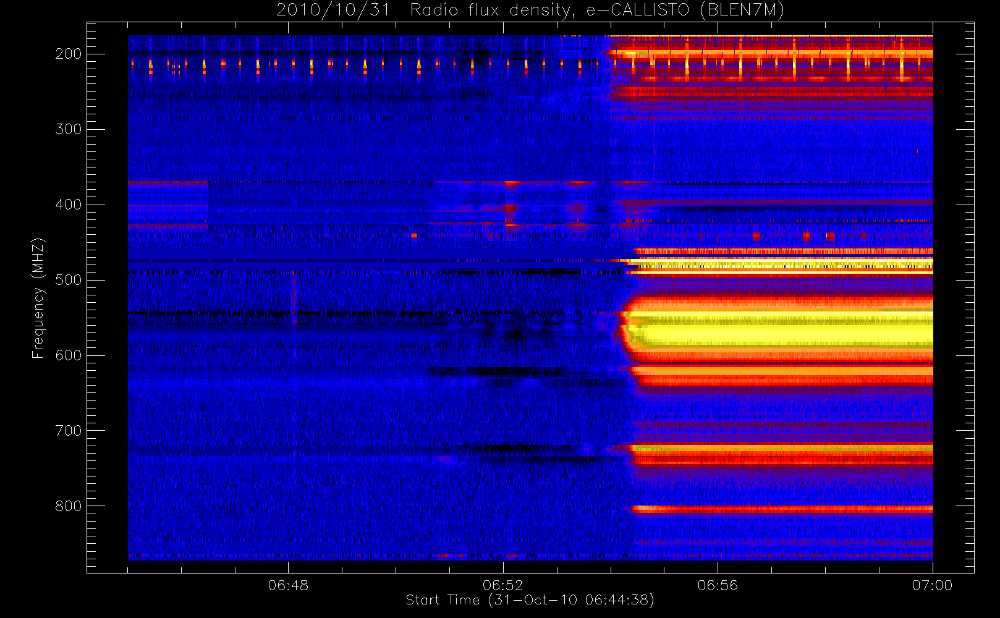
Task: Click the 'Frequency (MHz)' axis label
Action: pyautogui.click(x=38, y=298)
